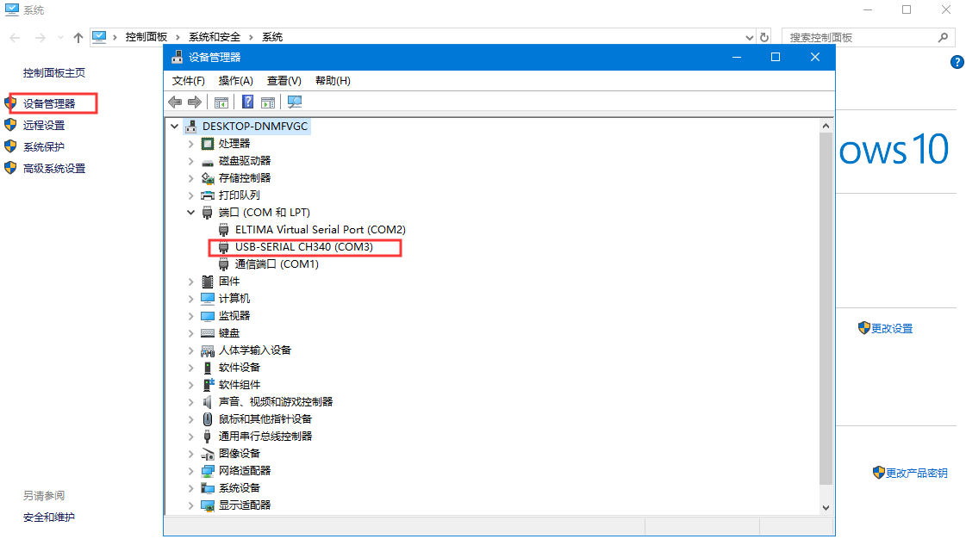Viewport: 966px width, 539px height.
Task: Click the blue Help question mark toolbar icon
Action: point(247,102)
